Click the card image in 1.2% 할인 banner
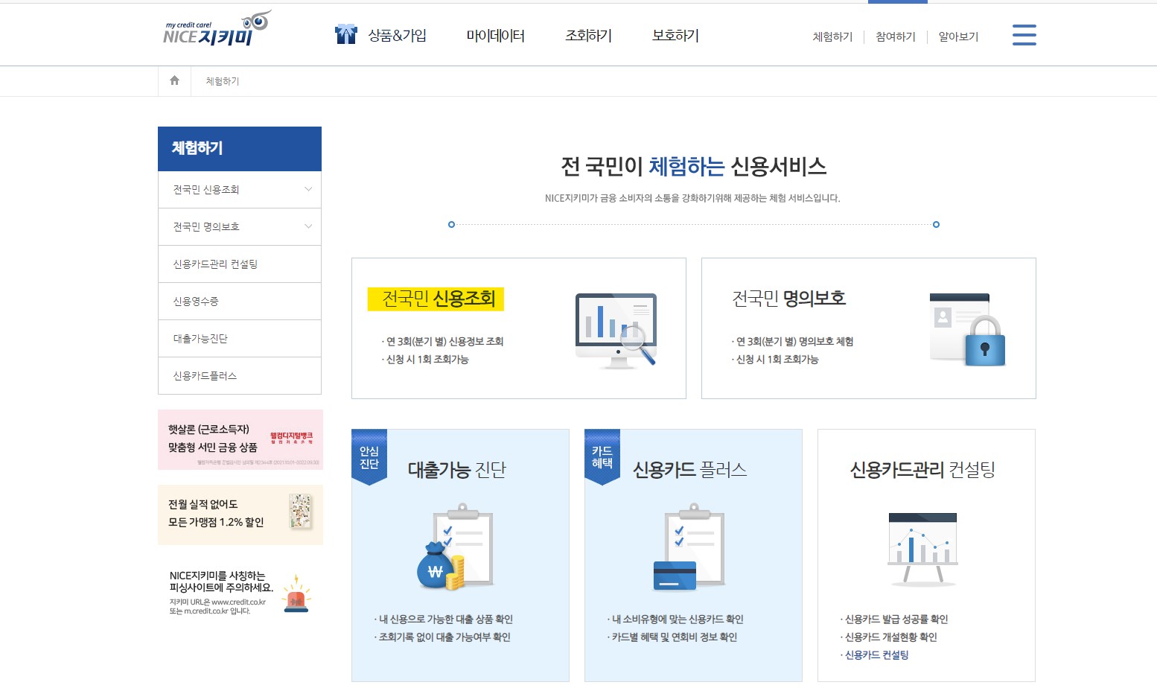The height and width of the screenshot is (688, 1157). pyautogui.click(x=301, y=512)
